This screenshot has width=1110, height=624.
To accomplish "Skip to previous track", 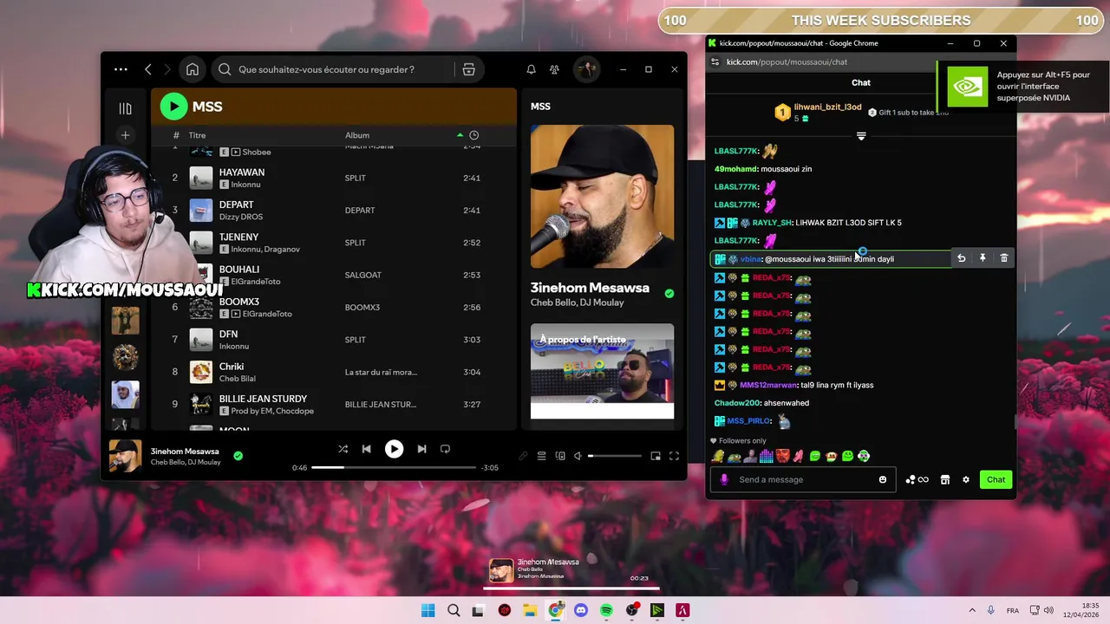I will point(366,449).
